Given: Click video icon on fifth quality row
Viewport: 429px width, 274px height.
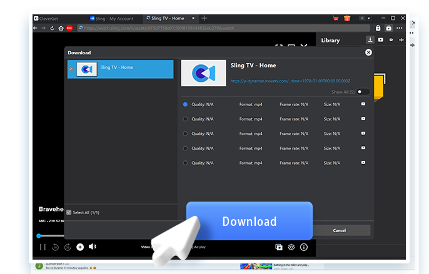Looking at the screenshot, I should click(x=363, y=162).
